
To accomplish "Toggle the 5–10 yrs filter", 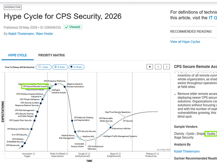I will (76, 67).
